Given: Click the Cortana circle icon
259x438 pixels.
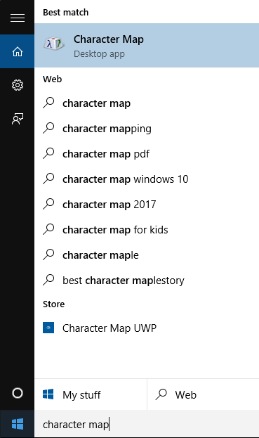Looking at the screenshot, I should [18, 393].
